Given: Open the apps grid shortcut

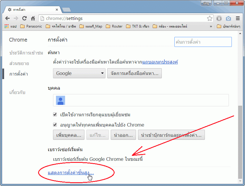Looking at the screenshot, I should click(6, 26).
